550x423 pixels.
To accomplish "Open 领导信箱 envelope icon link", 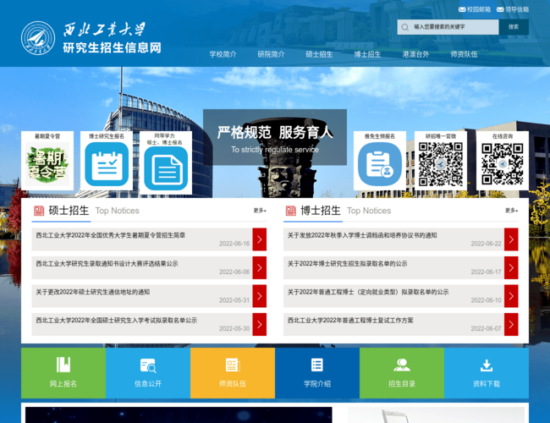I will point(500,9).
